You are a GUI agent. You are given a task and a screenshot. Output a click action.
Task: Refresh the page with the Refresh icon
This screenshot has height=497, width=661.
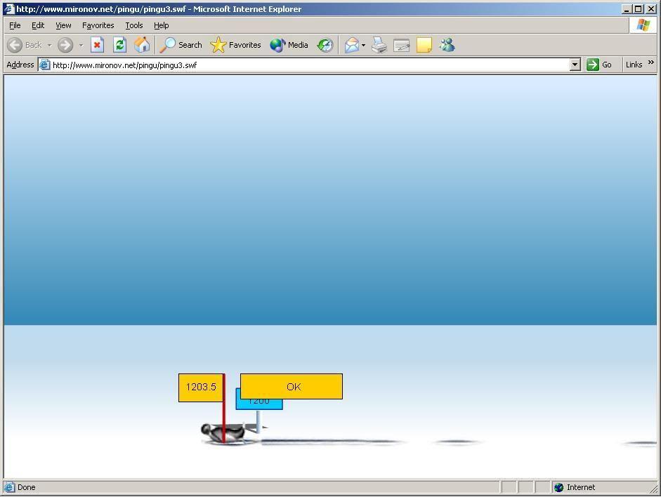tap(119, 45)
